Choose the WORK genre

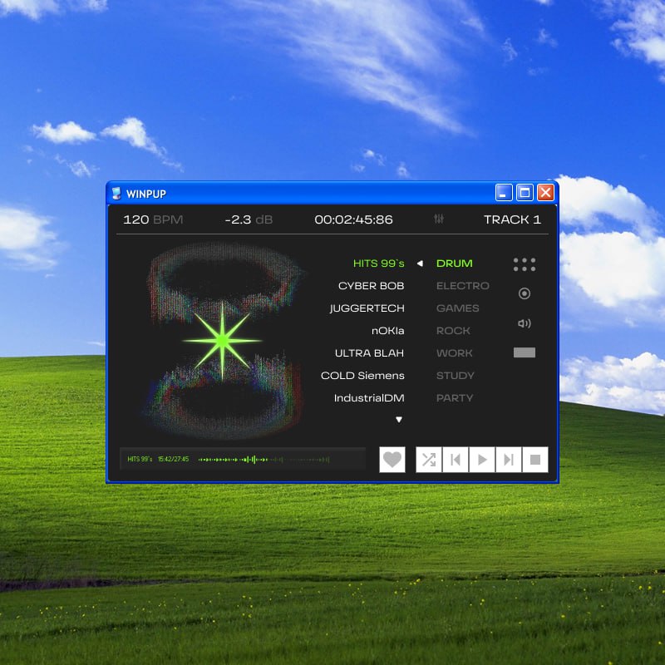click(454, 353)
